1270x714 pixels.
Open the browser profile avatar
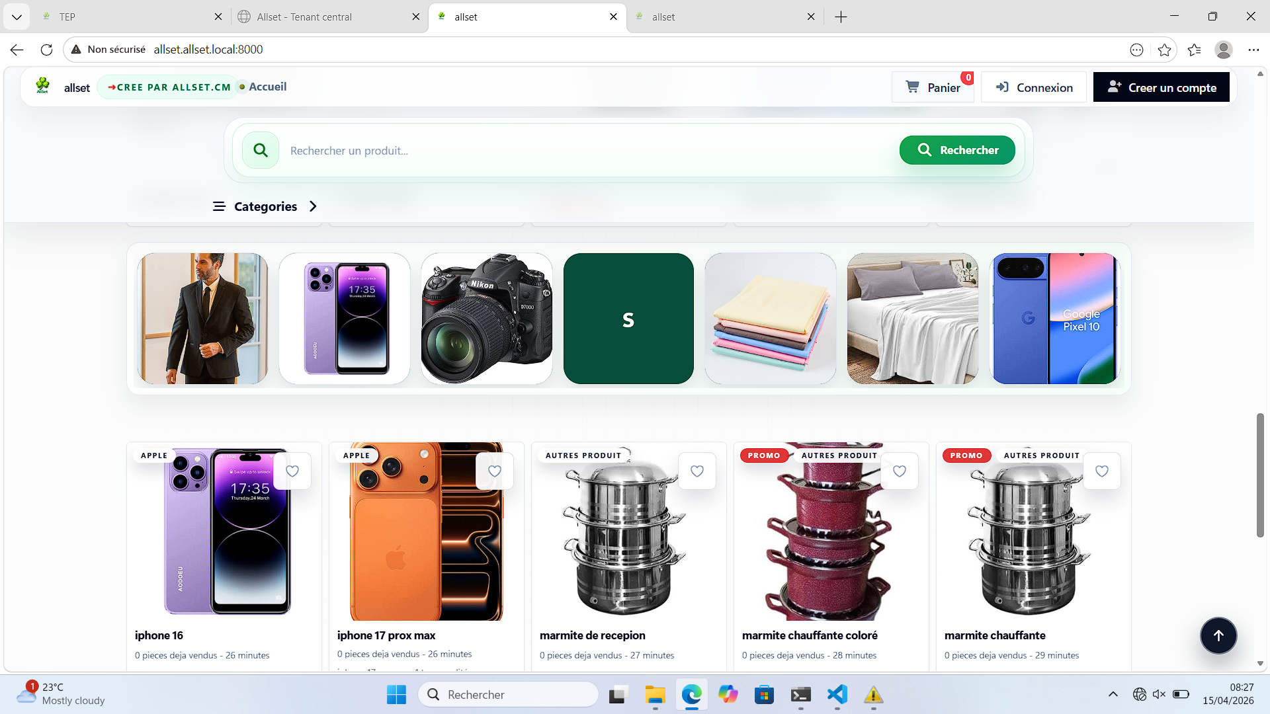pos(1224,50)
